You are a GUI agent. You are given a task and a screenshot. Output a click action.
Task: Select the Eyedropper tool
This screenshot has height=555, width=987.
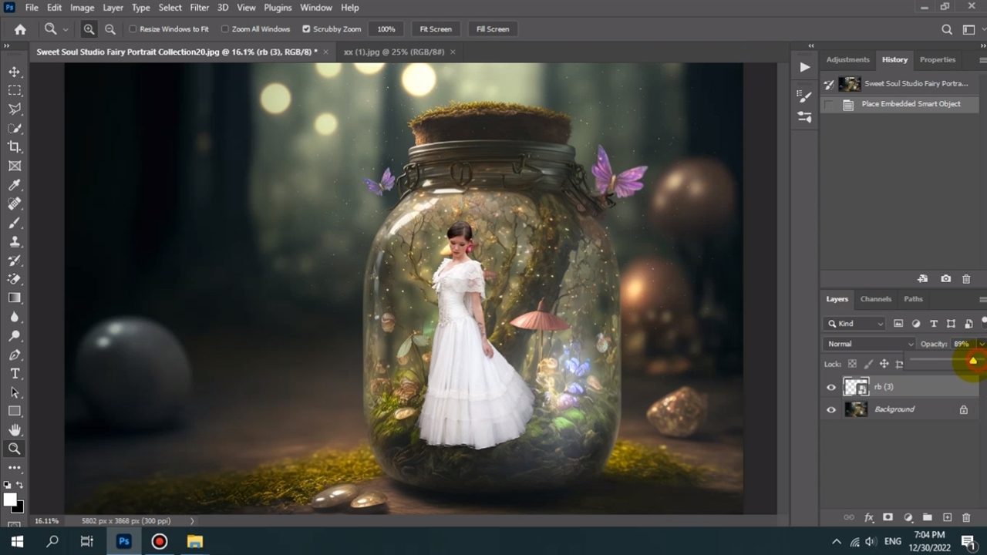(15, 185)
